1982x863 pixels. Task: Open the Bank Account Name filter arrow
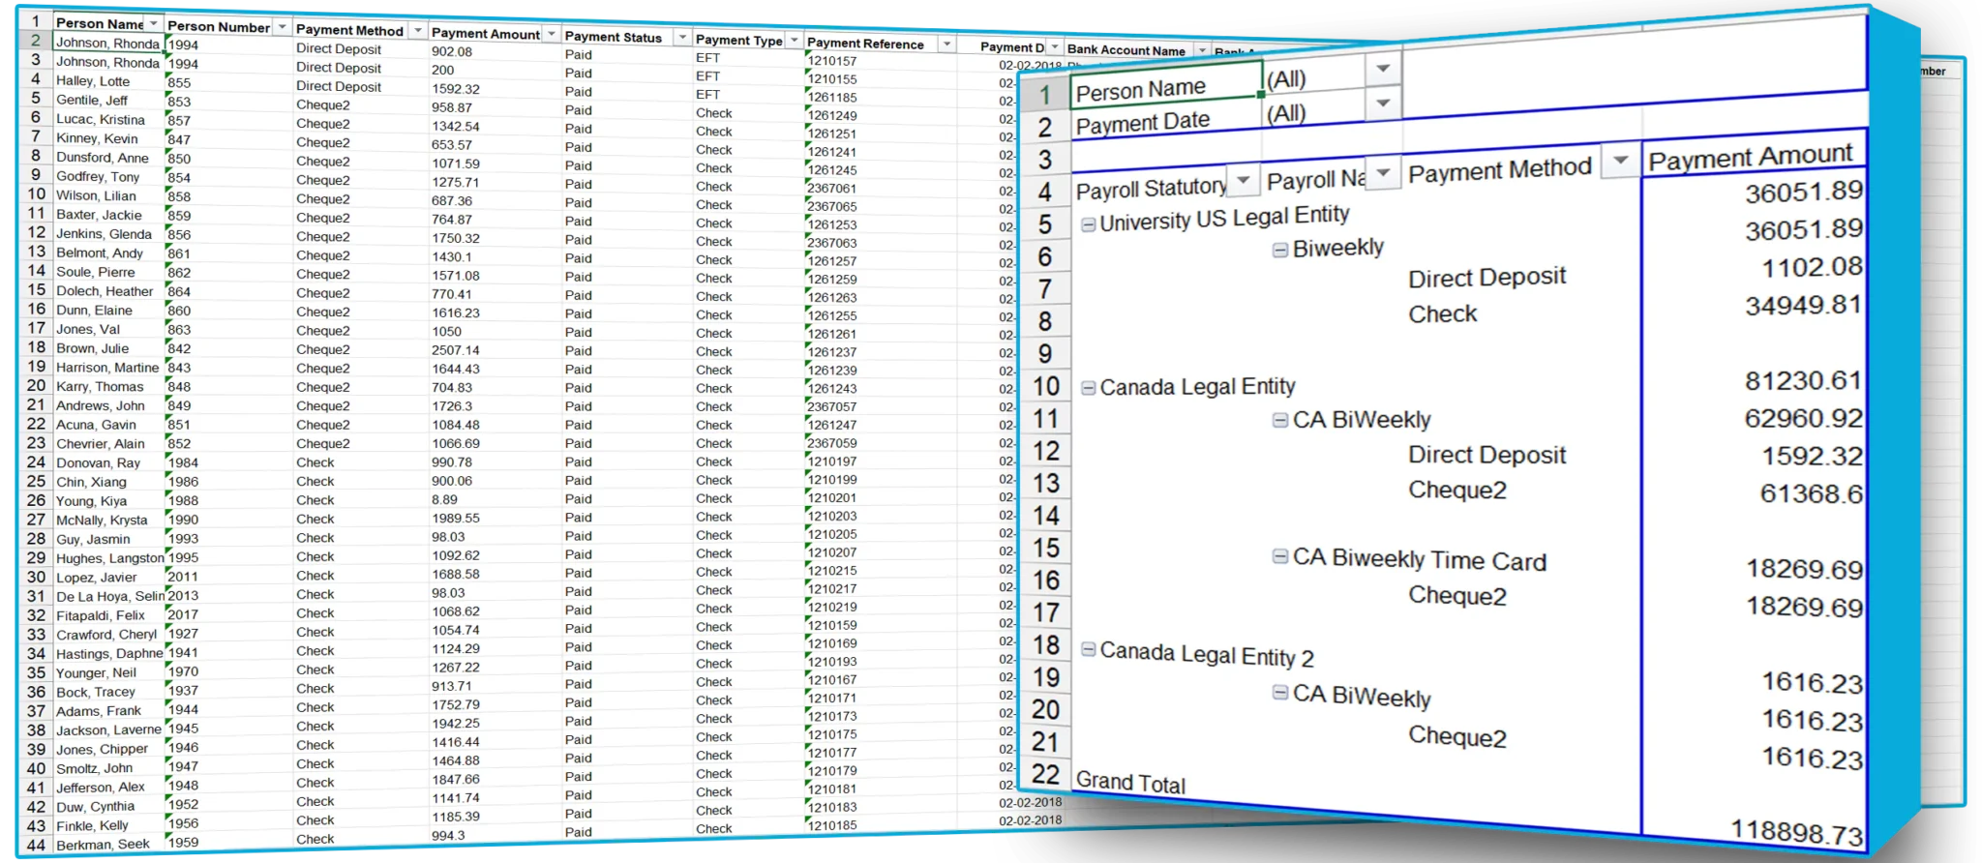pos(1202,50)
